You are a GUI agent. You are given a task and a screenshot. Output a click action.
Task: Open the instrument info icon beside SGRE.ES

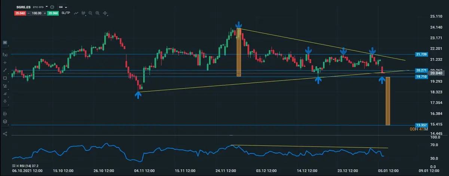click(x=51, y=7)
